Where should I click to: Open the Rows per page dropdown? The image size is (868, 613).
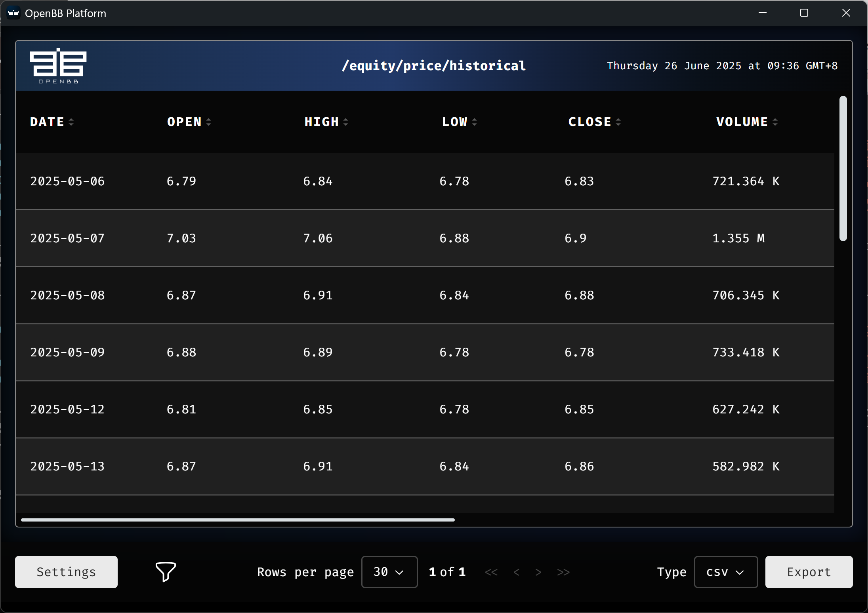(x=389, y=572)
